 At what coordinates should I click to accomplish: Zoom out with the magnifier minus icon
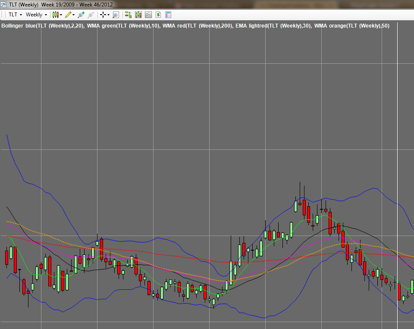[x=91, y=15]
